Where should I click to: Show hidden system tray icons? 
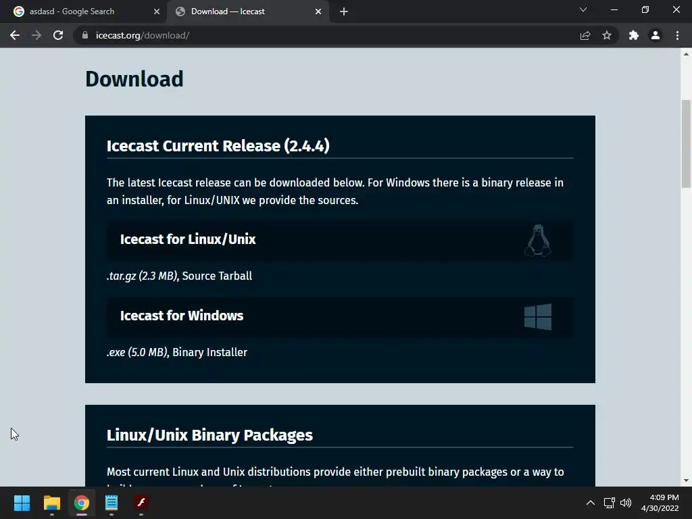tap(590, 503)
